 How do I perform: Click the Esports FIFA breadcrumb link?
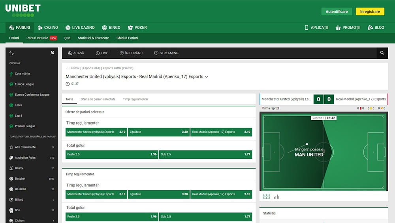(x=91, y=68)
